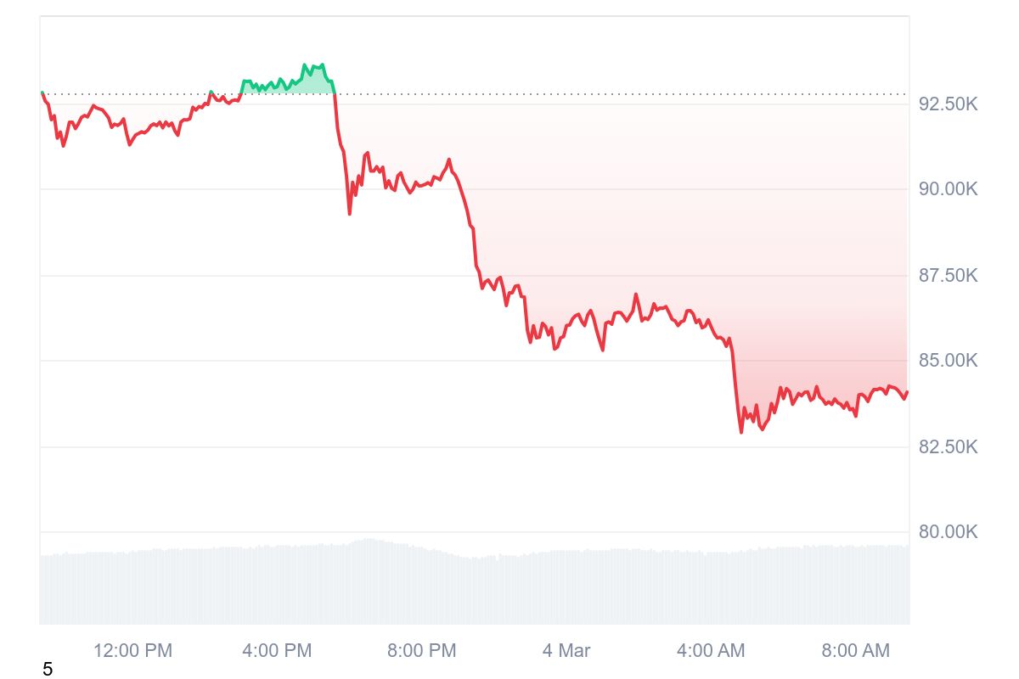Click the number 5 at bottom left
Viewport: 1019px width, 679px height.
coord(48,670)
